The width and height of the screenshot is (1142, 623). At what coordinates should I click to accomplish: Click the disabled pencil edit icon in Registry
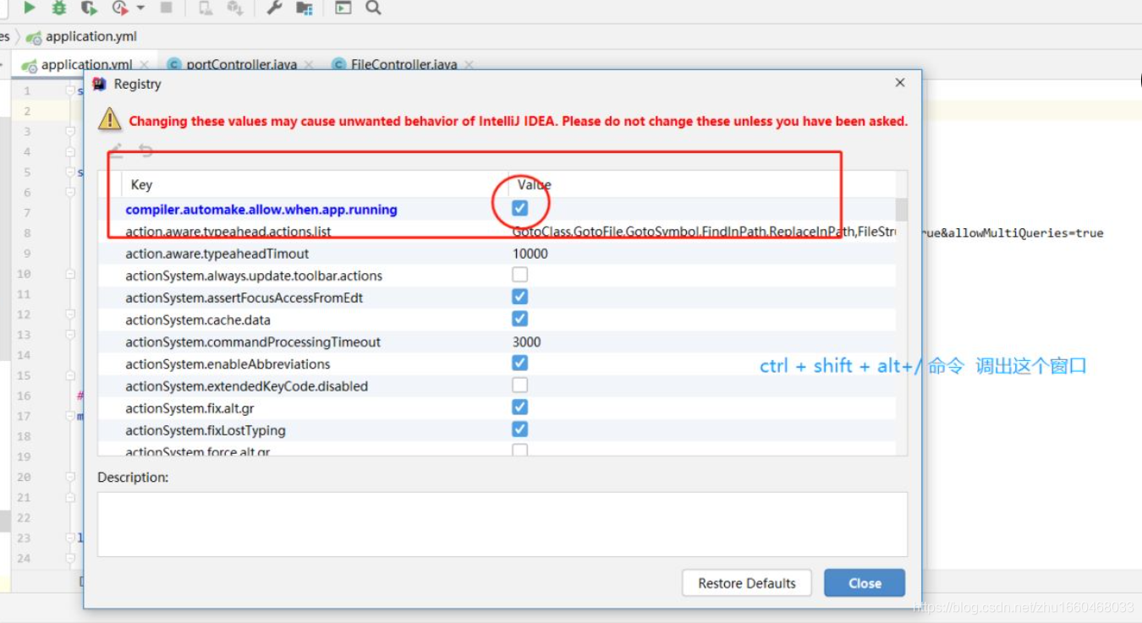[x=116, y=151]
